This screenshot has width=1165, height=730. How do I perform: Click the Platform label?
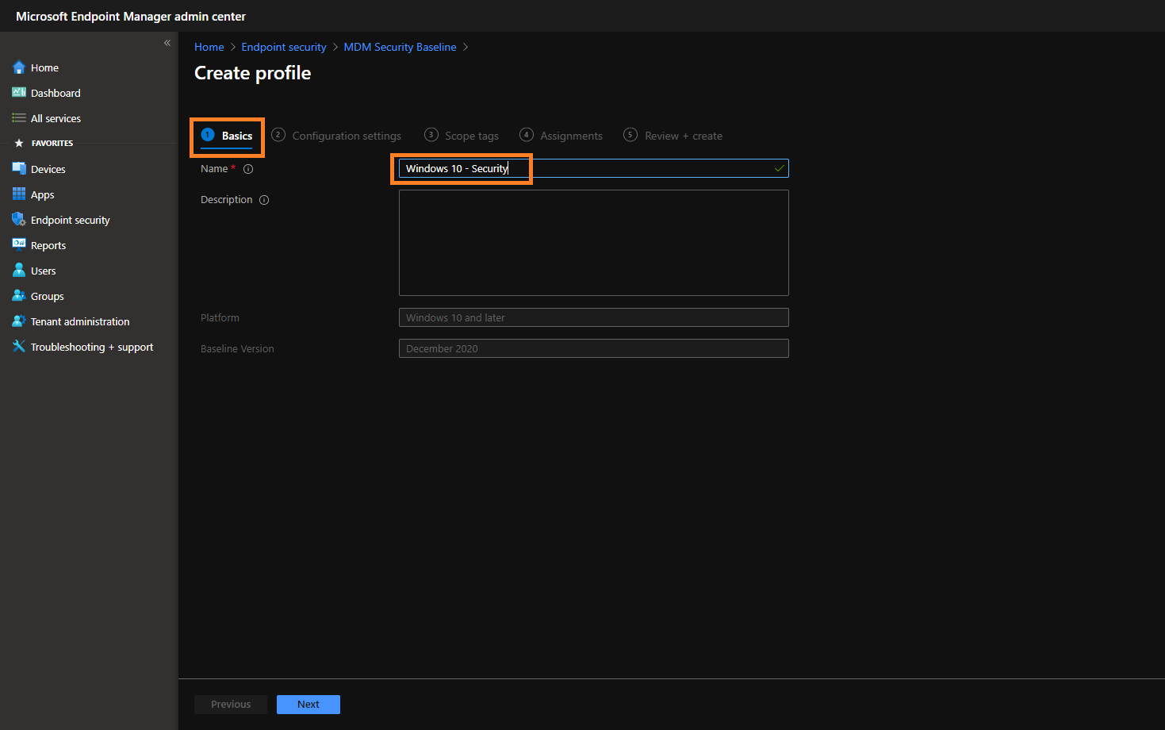coord(220,317)
